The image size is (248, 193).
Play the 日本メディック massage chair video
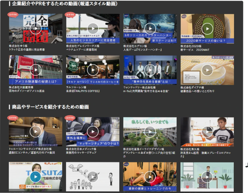[93, 132]
